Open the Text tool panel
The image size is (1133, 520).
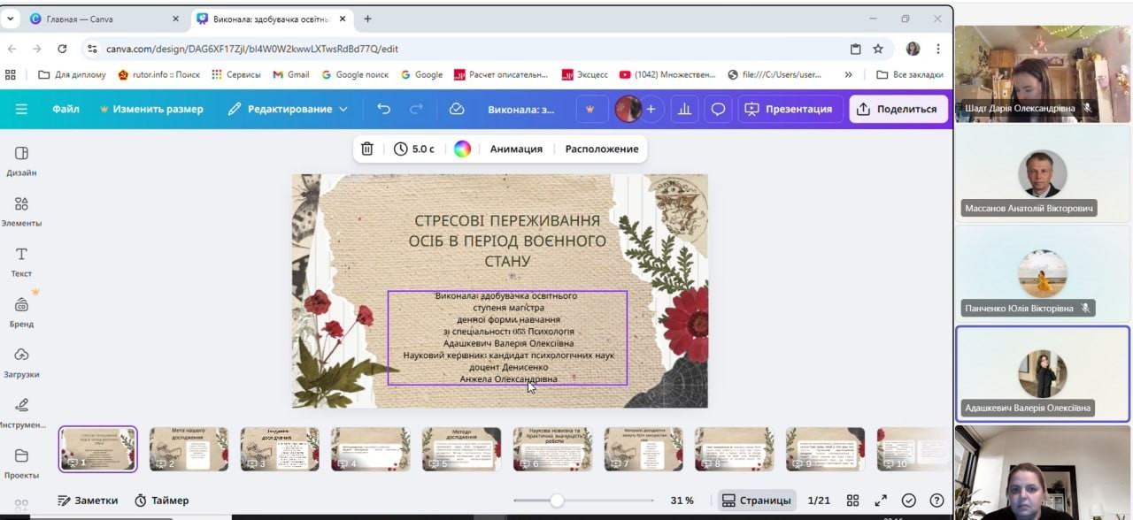21,261
